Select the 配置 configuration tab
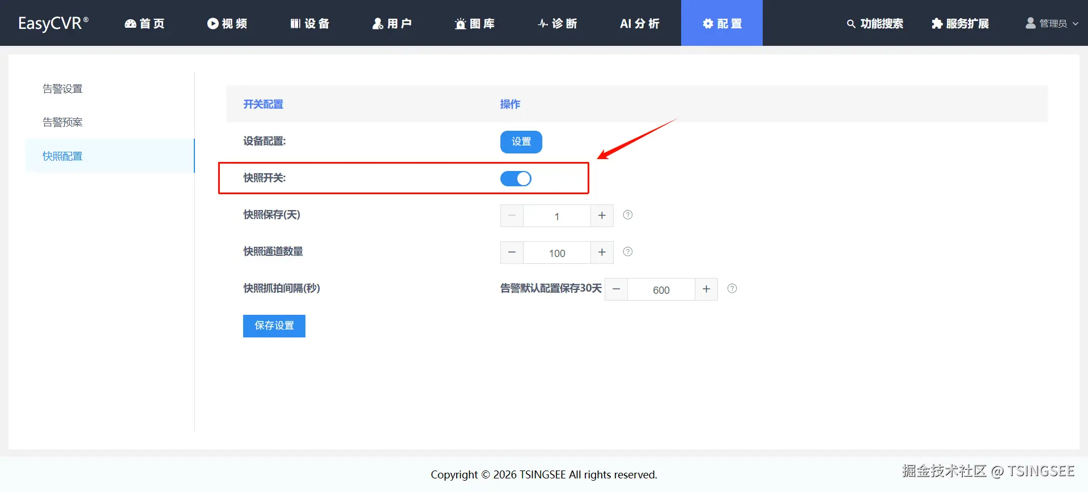The image size is (1088, 492). click(722, 23)
